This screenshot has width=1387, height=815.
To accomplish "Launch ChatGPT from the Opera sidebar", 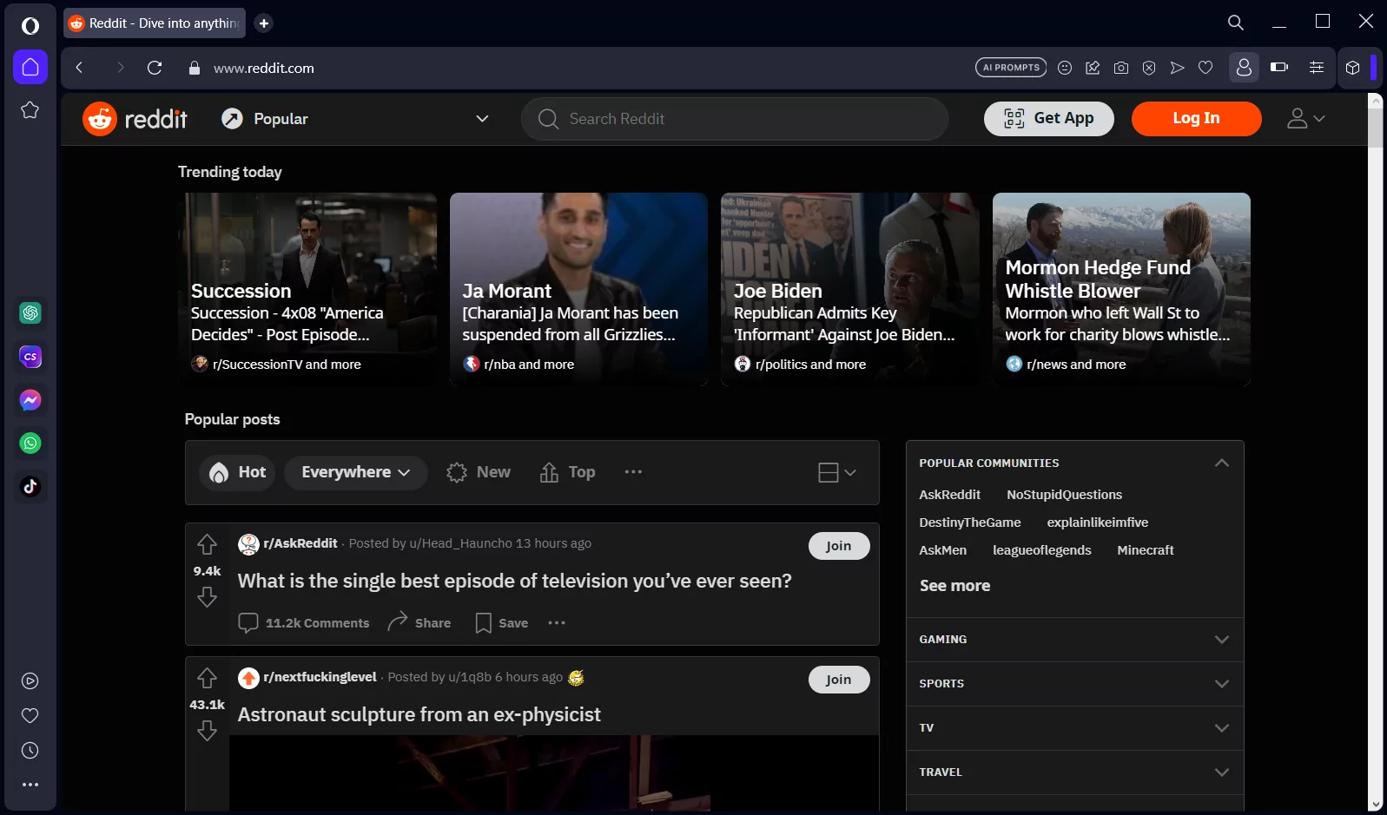I will point(30,312).
